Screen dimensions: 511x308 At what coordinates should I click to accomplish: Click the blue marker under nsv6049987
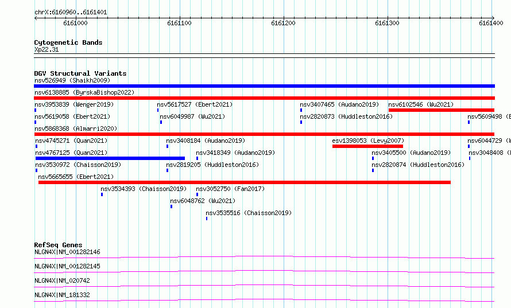click(x=161, y=122)
